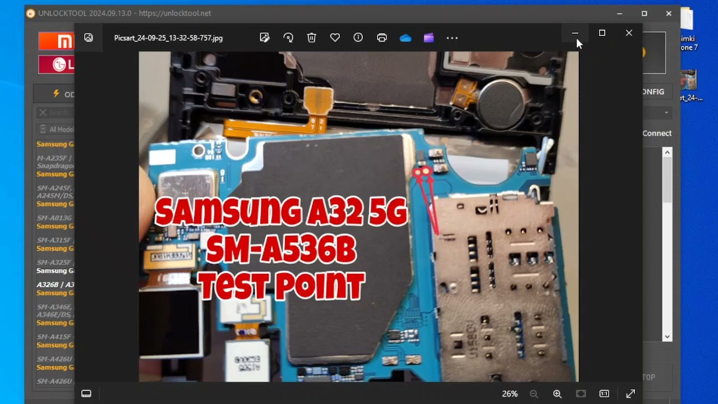Open the desktop image file 'rt_24-...'

(688, 85)
